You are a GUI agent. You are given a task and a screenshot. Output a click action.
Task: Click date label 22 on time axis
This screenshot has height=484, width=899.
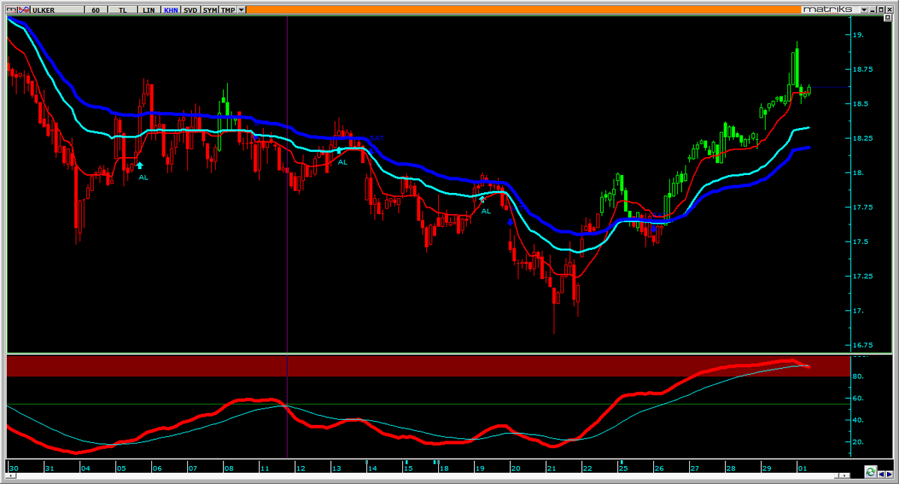pos(587,468)
